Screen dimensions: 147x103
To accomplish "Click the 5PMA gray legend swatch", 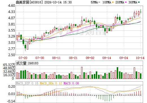I will 99,2.
